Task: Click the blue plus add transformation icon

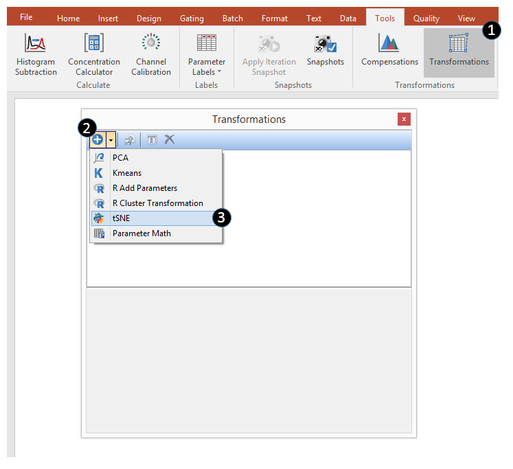Action: (98, 139)
